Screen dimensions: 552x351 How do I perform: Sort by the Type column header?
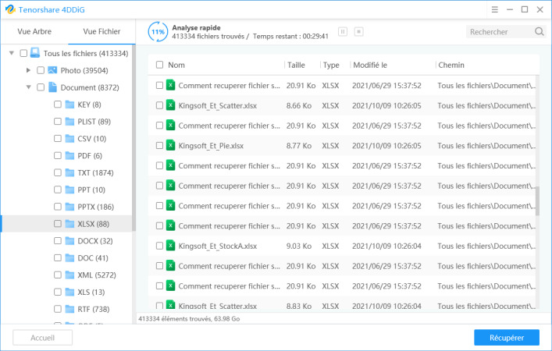pos(331,65)
